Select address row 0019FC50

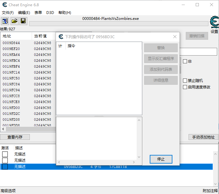(28, 78)
